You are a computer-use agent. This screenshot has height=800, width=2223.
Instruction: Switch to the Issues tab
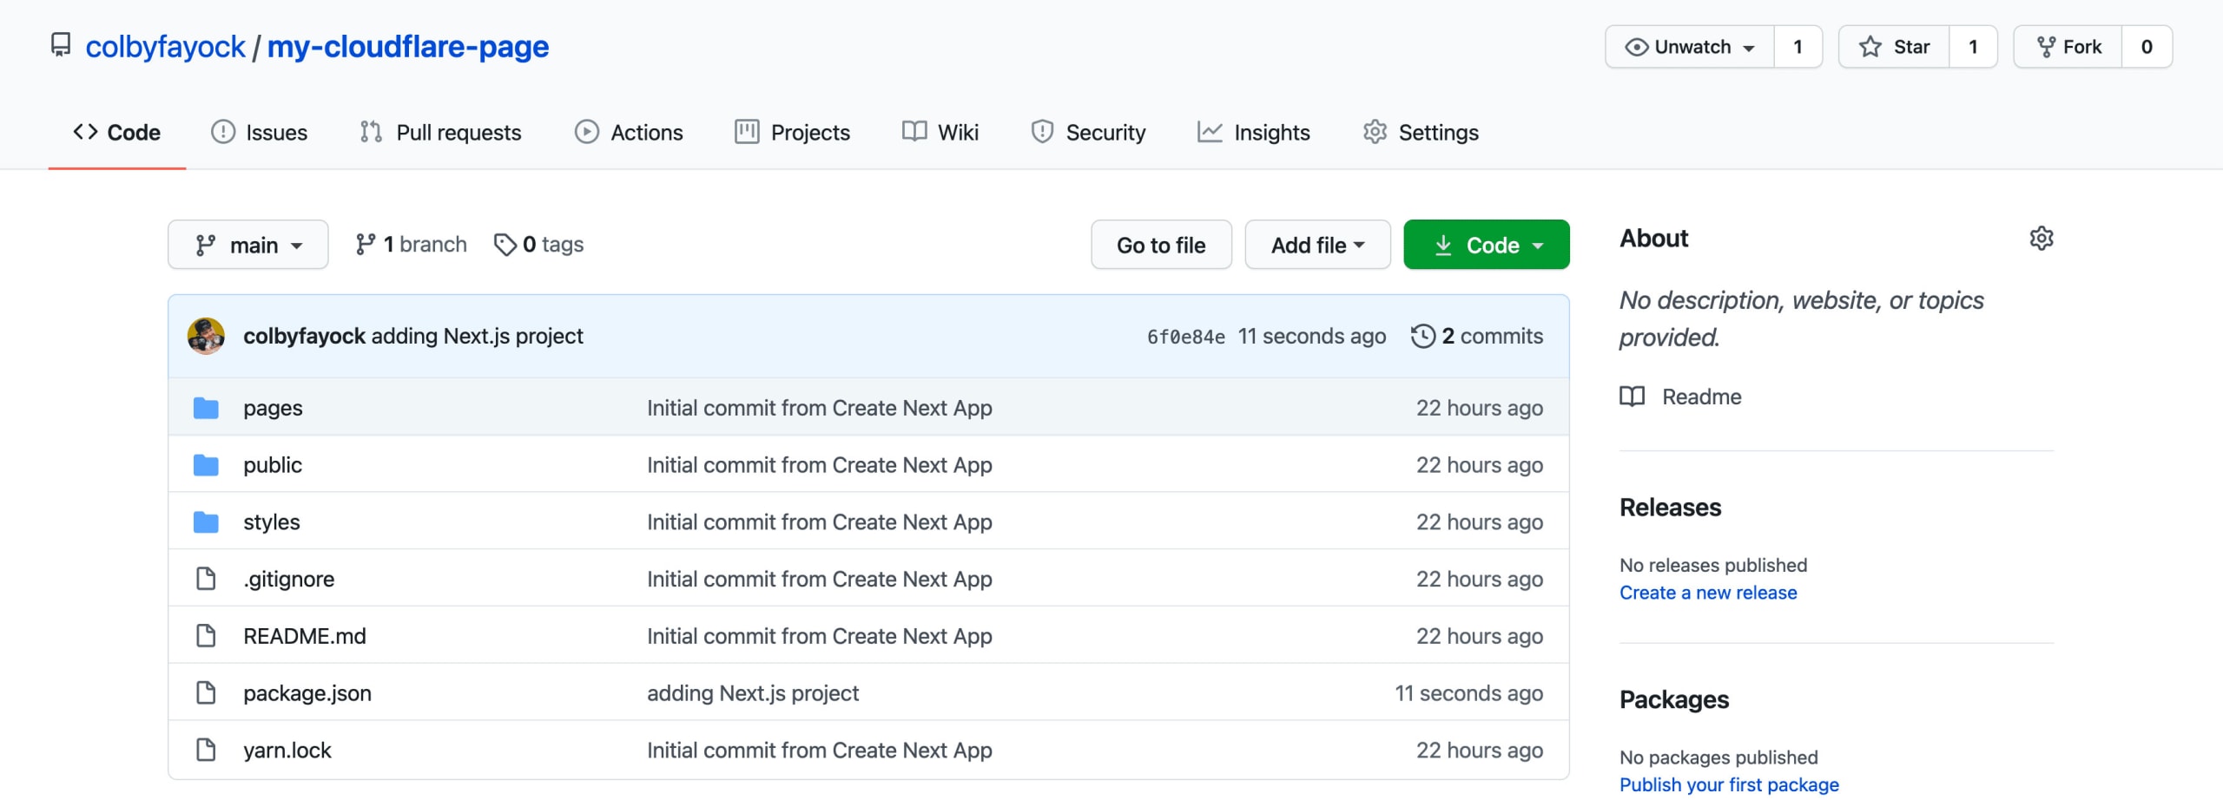click(x=259, y=132)
